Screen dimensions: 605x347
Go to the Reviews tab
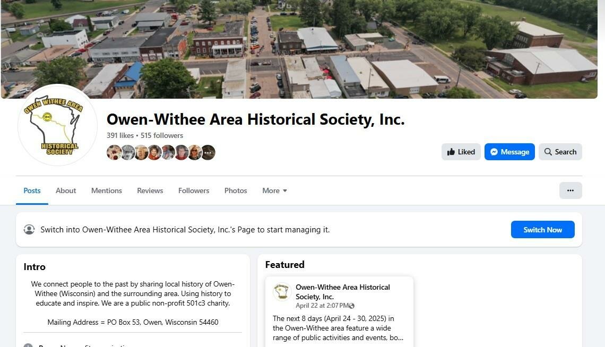click(x=150, y=190)
